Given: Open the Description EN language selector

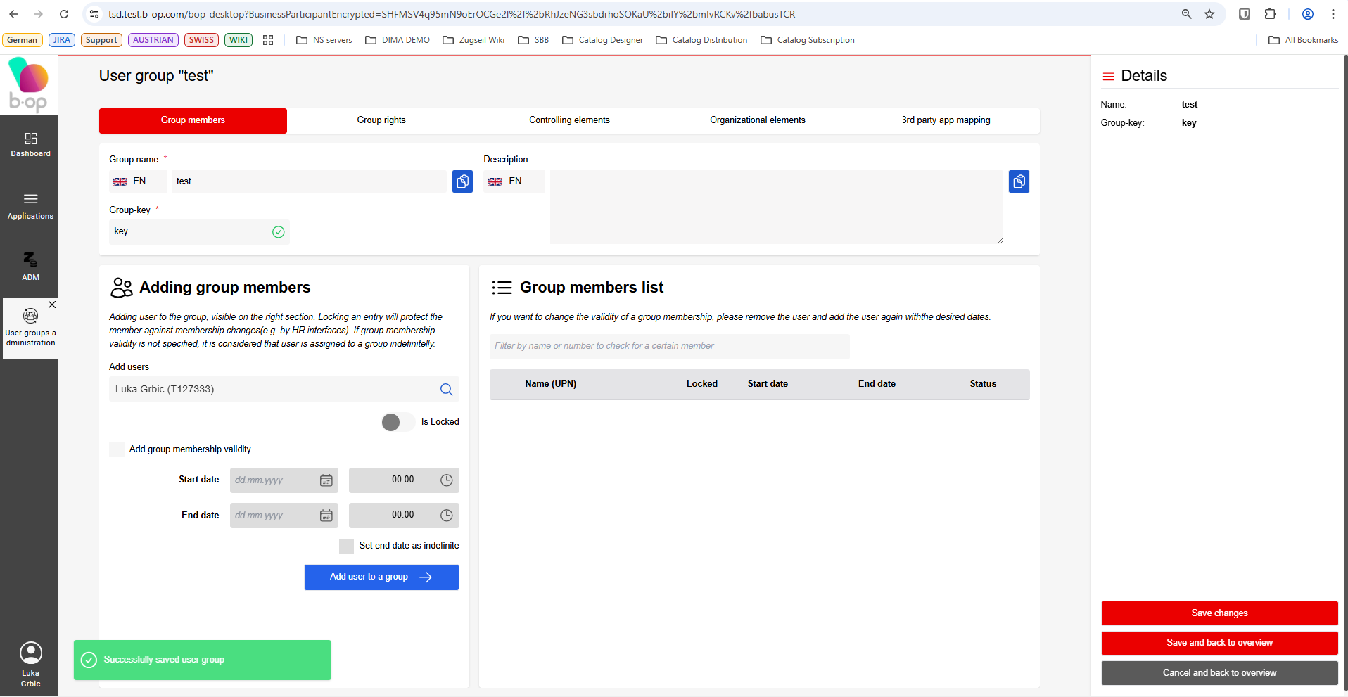Looking at the screenshot, I should tap(514, 181).
